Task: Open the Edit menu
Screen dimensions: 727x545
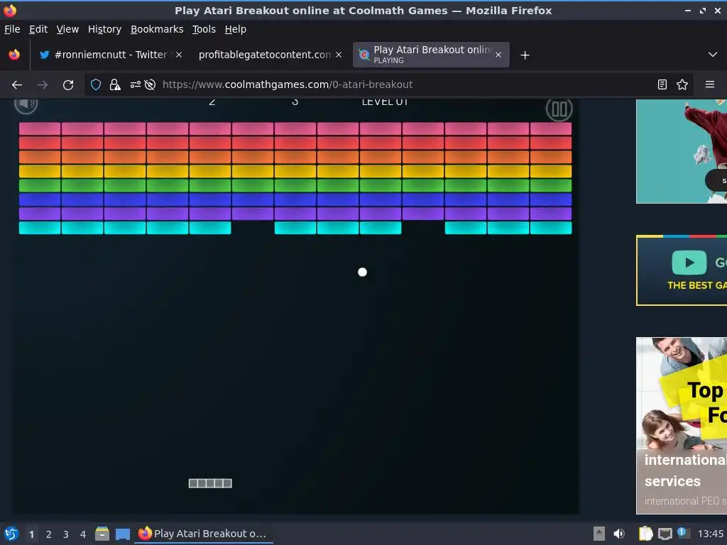Action: (38, 29)
